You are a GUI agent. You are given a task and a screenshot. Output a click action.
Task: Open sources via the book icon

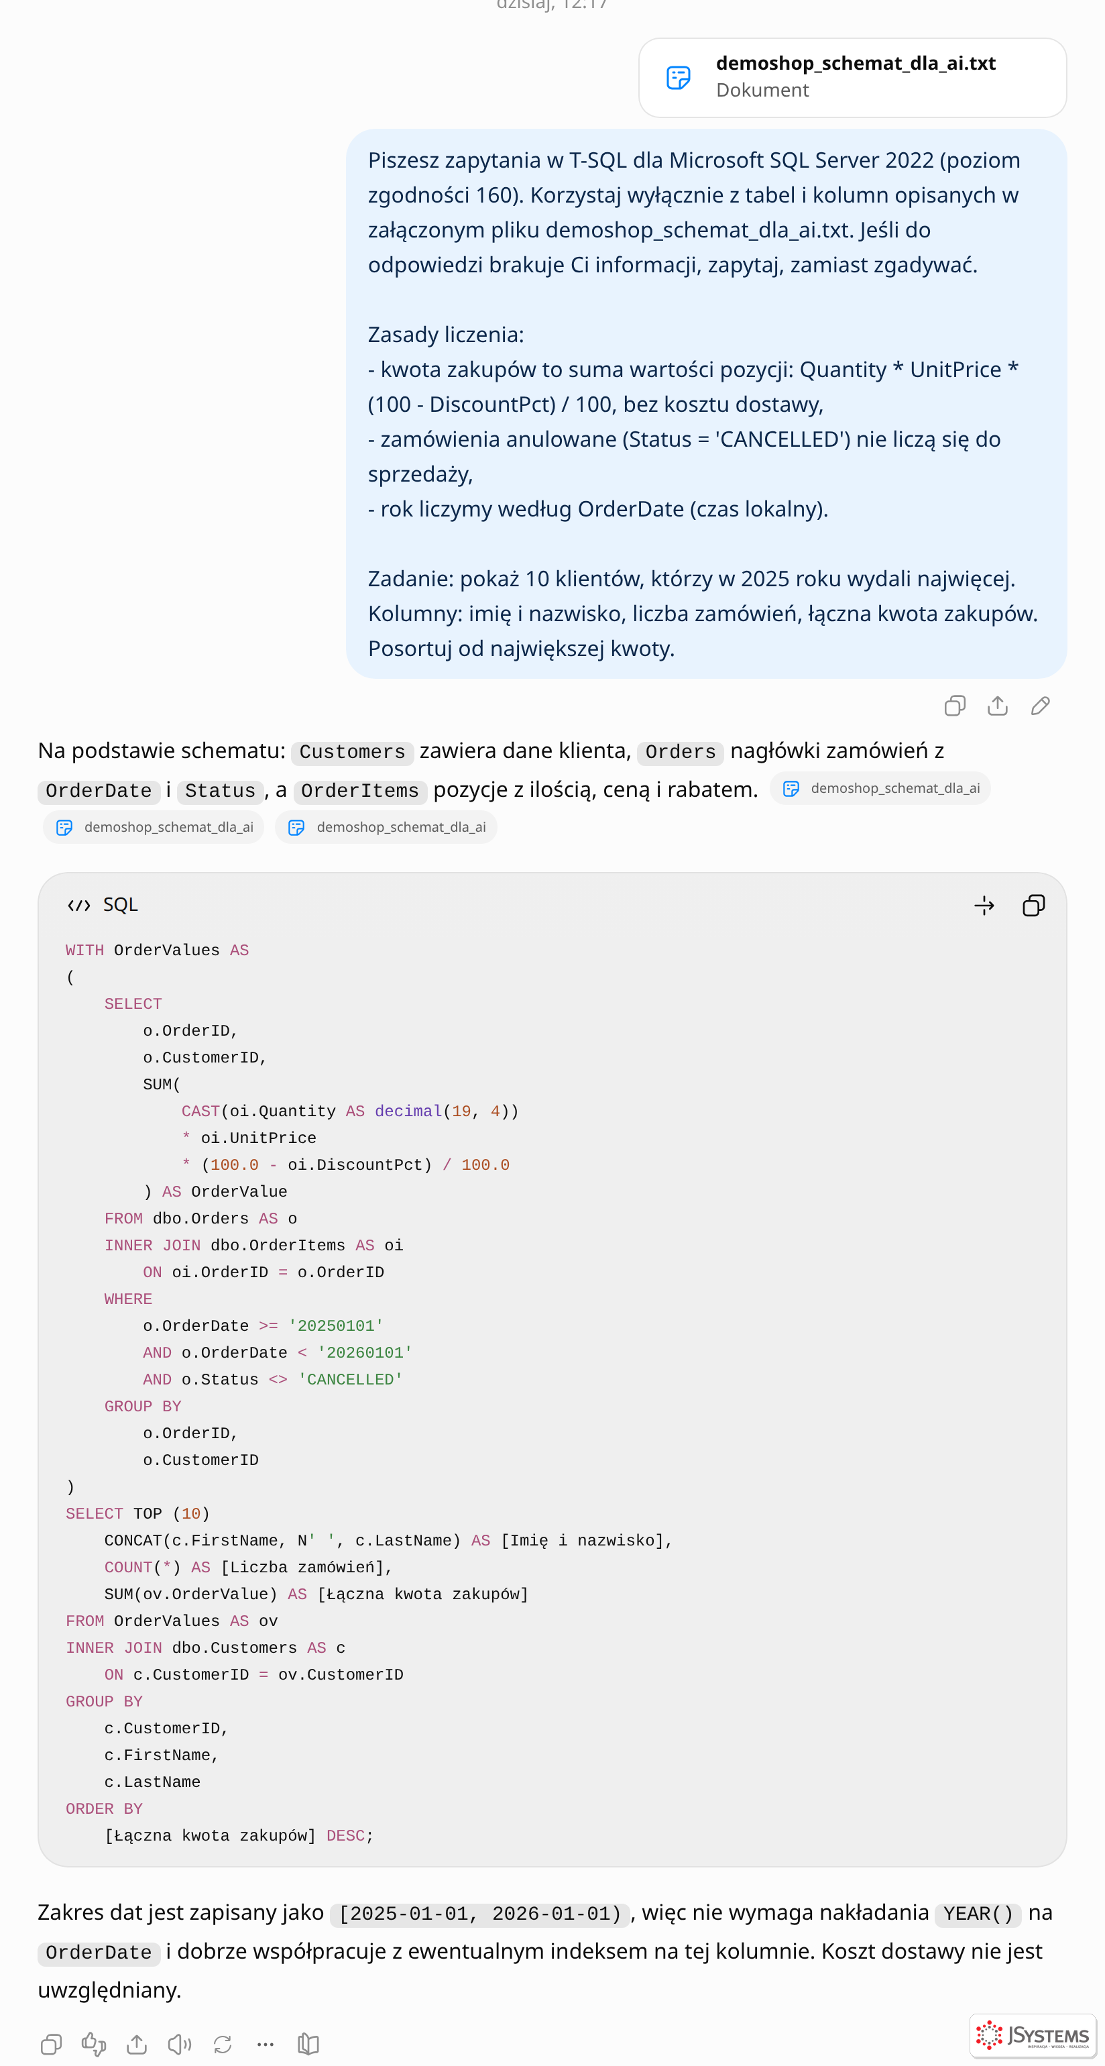point(308,2045)
